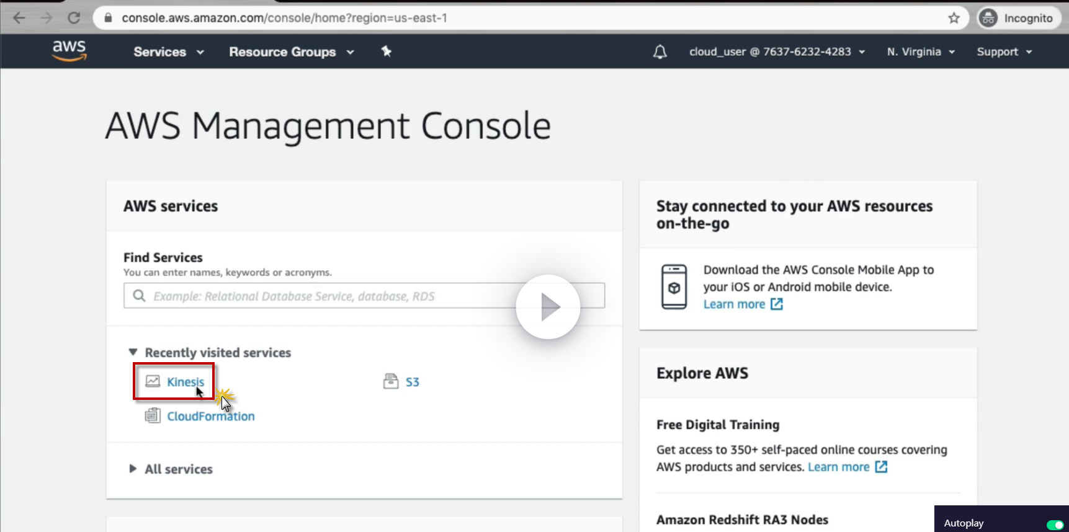Open the cloud_user account menu
Screen dimensions: 1069x532
point(776,52)
